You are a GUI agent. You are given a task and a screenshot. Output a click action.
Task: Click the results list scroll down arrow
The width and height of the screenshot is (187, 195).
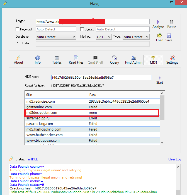point(162,143)
